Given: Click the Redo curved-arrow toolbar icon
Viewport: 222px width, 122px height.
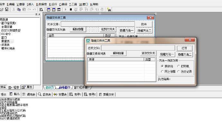Looking at the screenshot, I should (29, 9).
